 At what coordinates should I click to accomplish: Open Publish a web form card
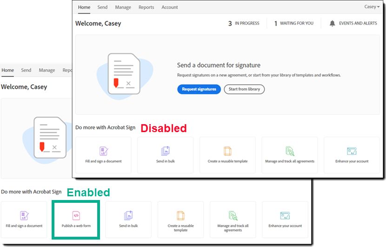coord(76,220)
